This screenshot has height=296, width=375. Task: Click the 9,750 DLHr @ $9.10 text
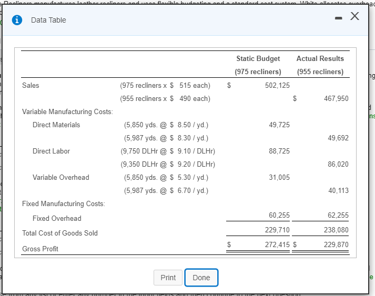tap(168, 151)
